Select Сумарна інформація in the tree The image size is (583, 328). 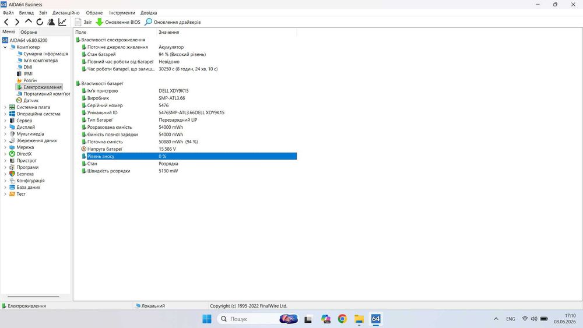(x=45, y=54)
